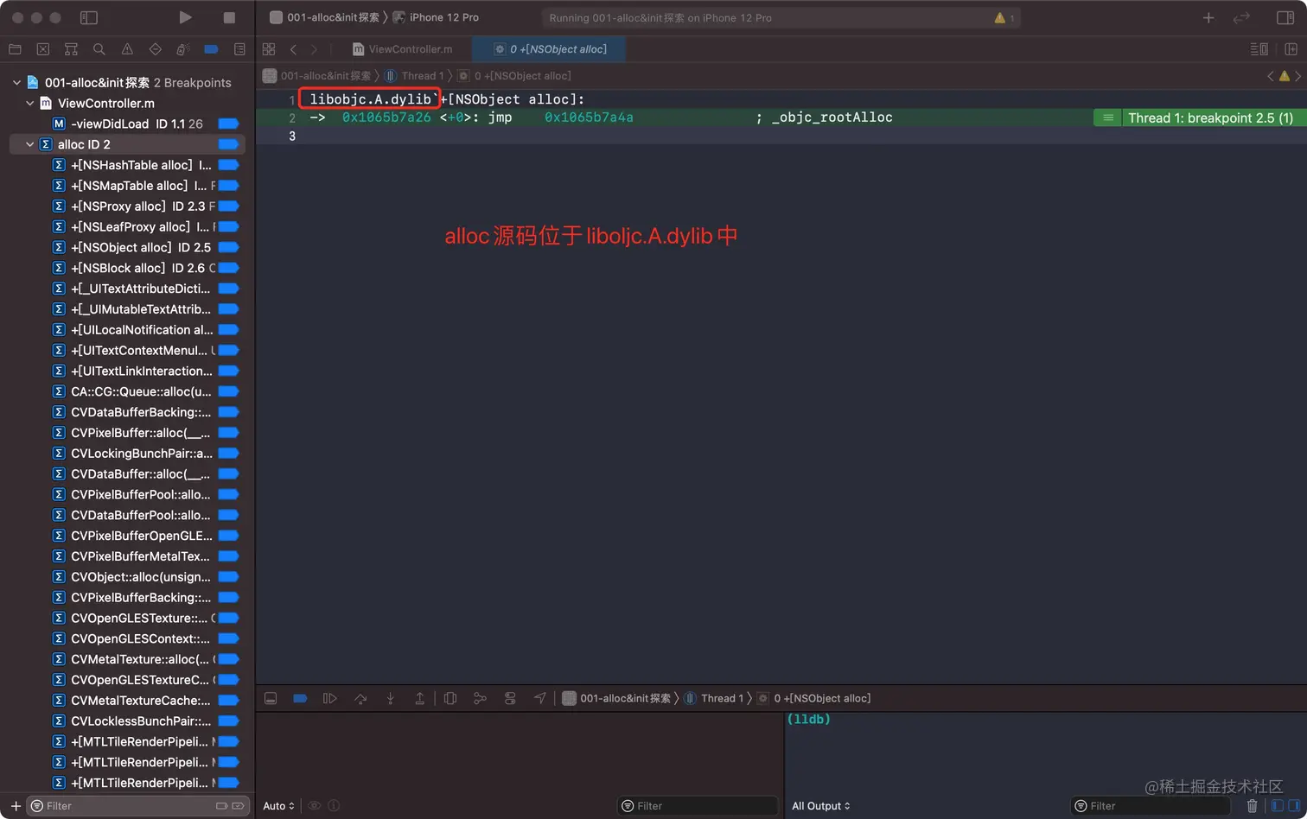Screen dimensions: 1307x819
Task: Run the app with the Play button
Action: (185, 17)
